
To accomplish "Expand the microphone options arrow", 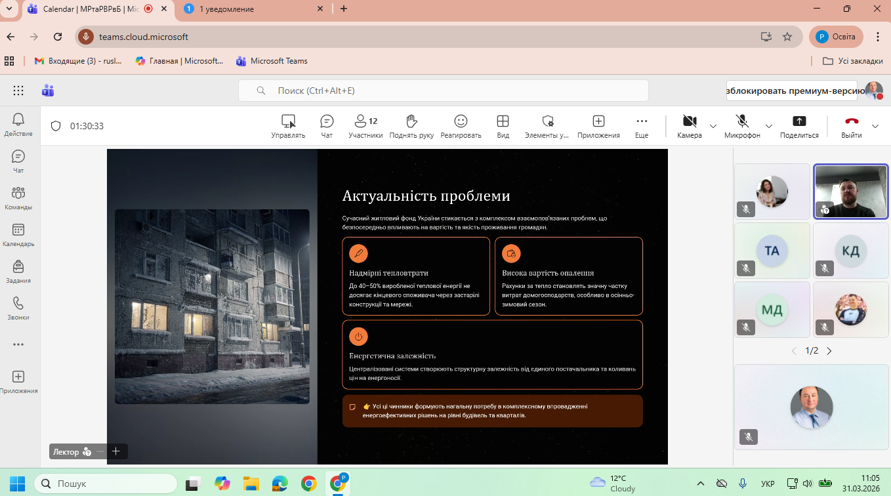I will [769, 126].
